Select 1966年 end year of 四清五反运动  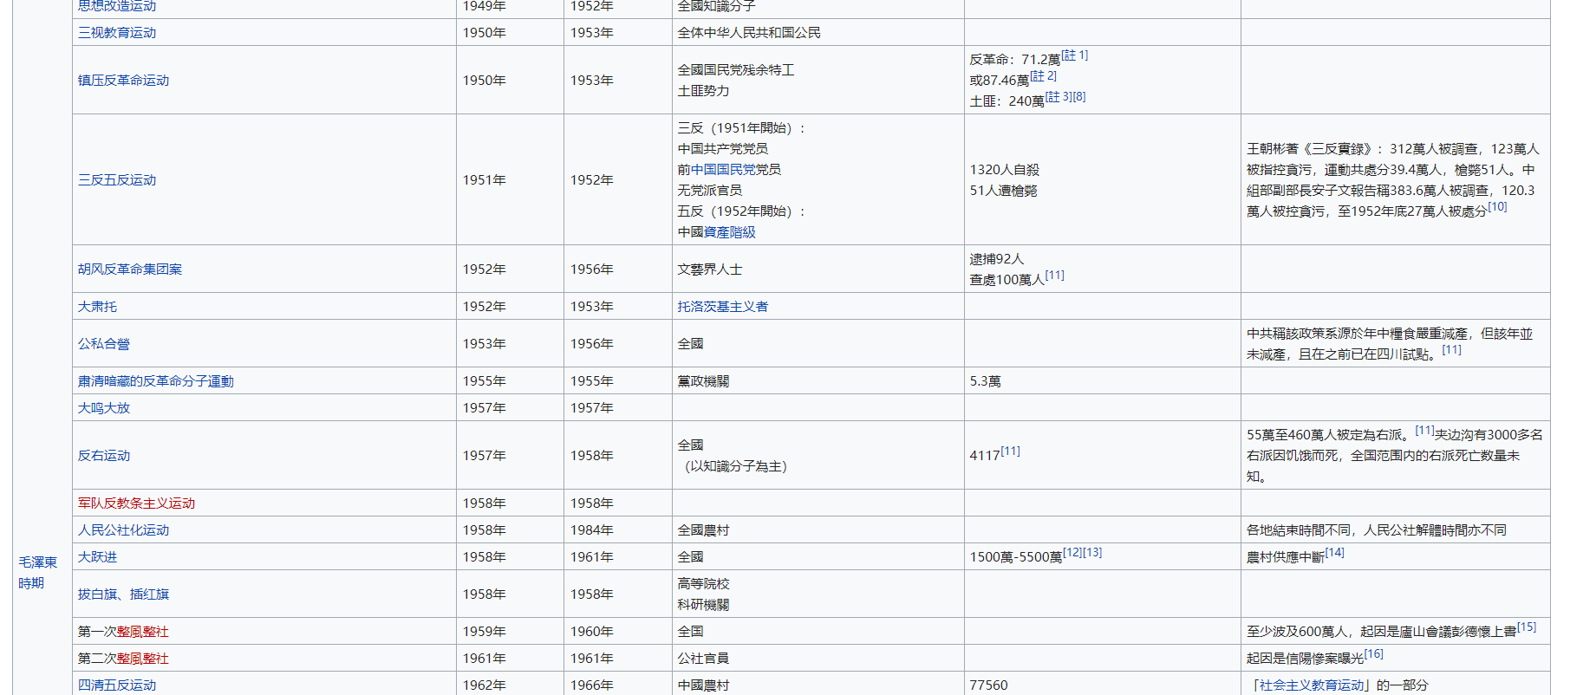(592, 685)
